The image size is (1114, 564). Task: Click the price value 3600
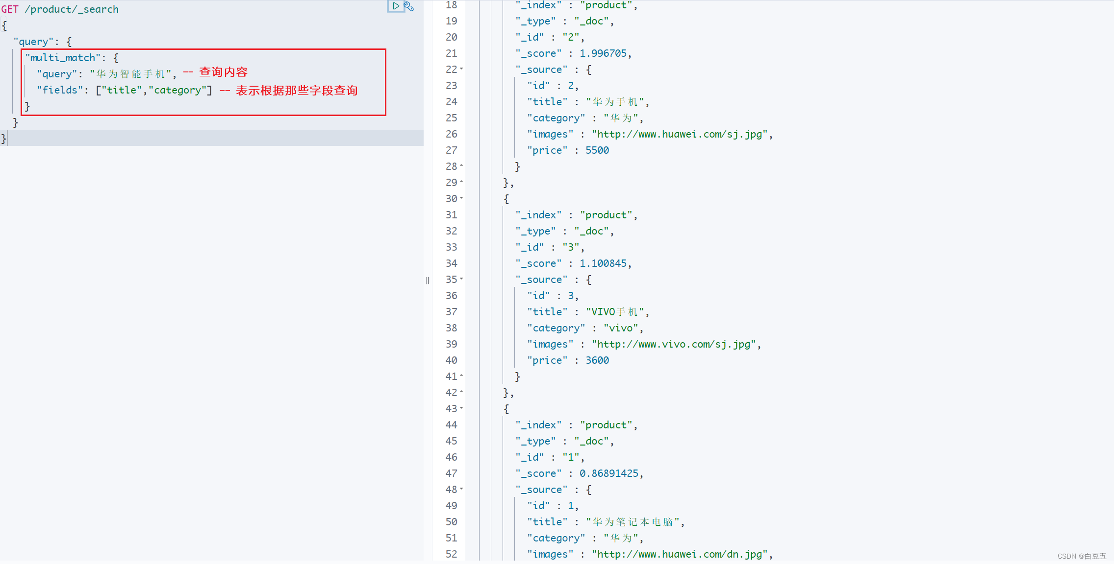point(597,360)
